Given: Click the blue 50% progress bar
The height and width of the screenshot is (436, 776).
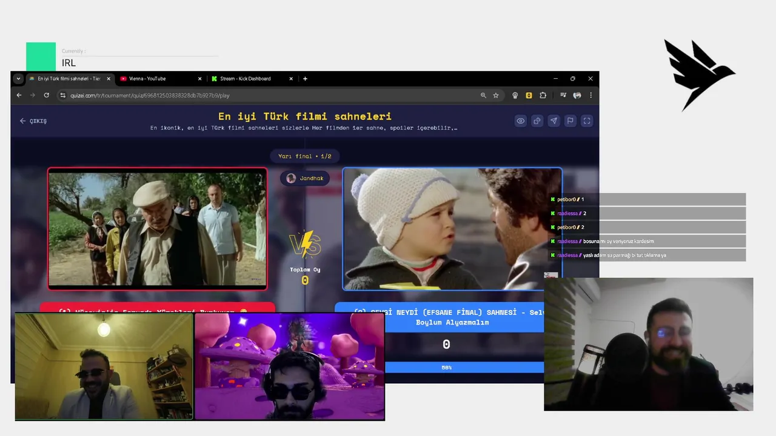Looking at the screenshot, I should click(x=464, y=368).
